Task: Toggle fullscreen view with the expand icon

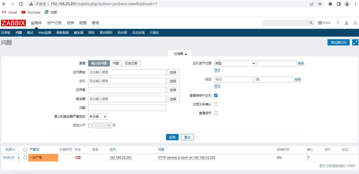Action: click(x=355, y=42)
